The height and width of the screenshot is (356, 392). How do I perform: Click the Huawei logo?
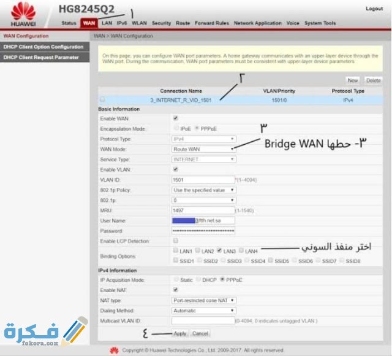coord(23,14)
